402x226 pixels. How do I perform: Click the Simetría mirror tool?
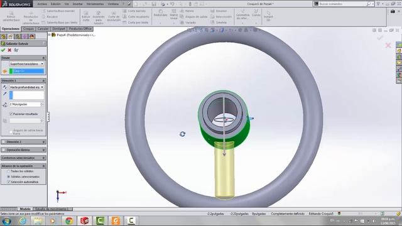tap(219, 23)
